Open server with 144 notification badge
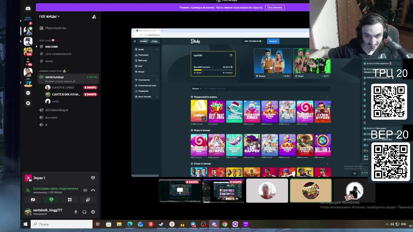 pyautogui.click(x=28, y=52)
